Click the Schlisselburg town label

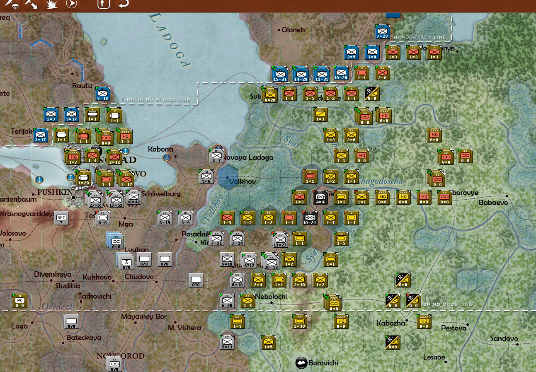[161, 194]
